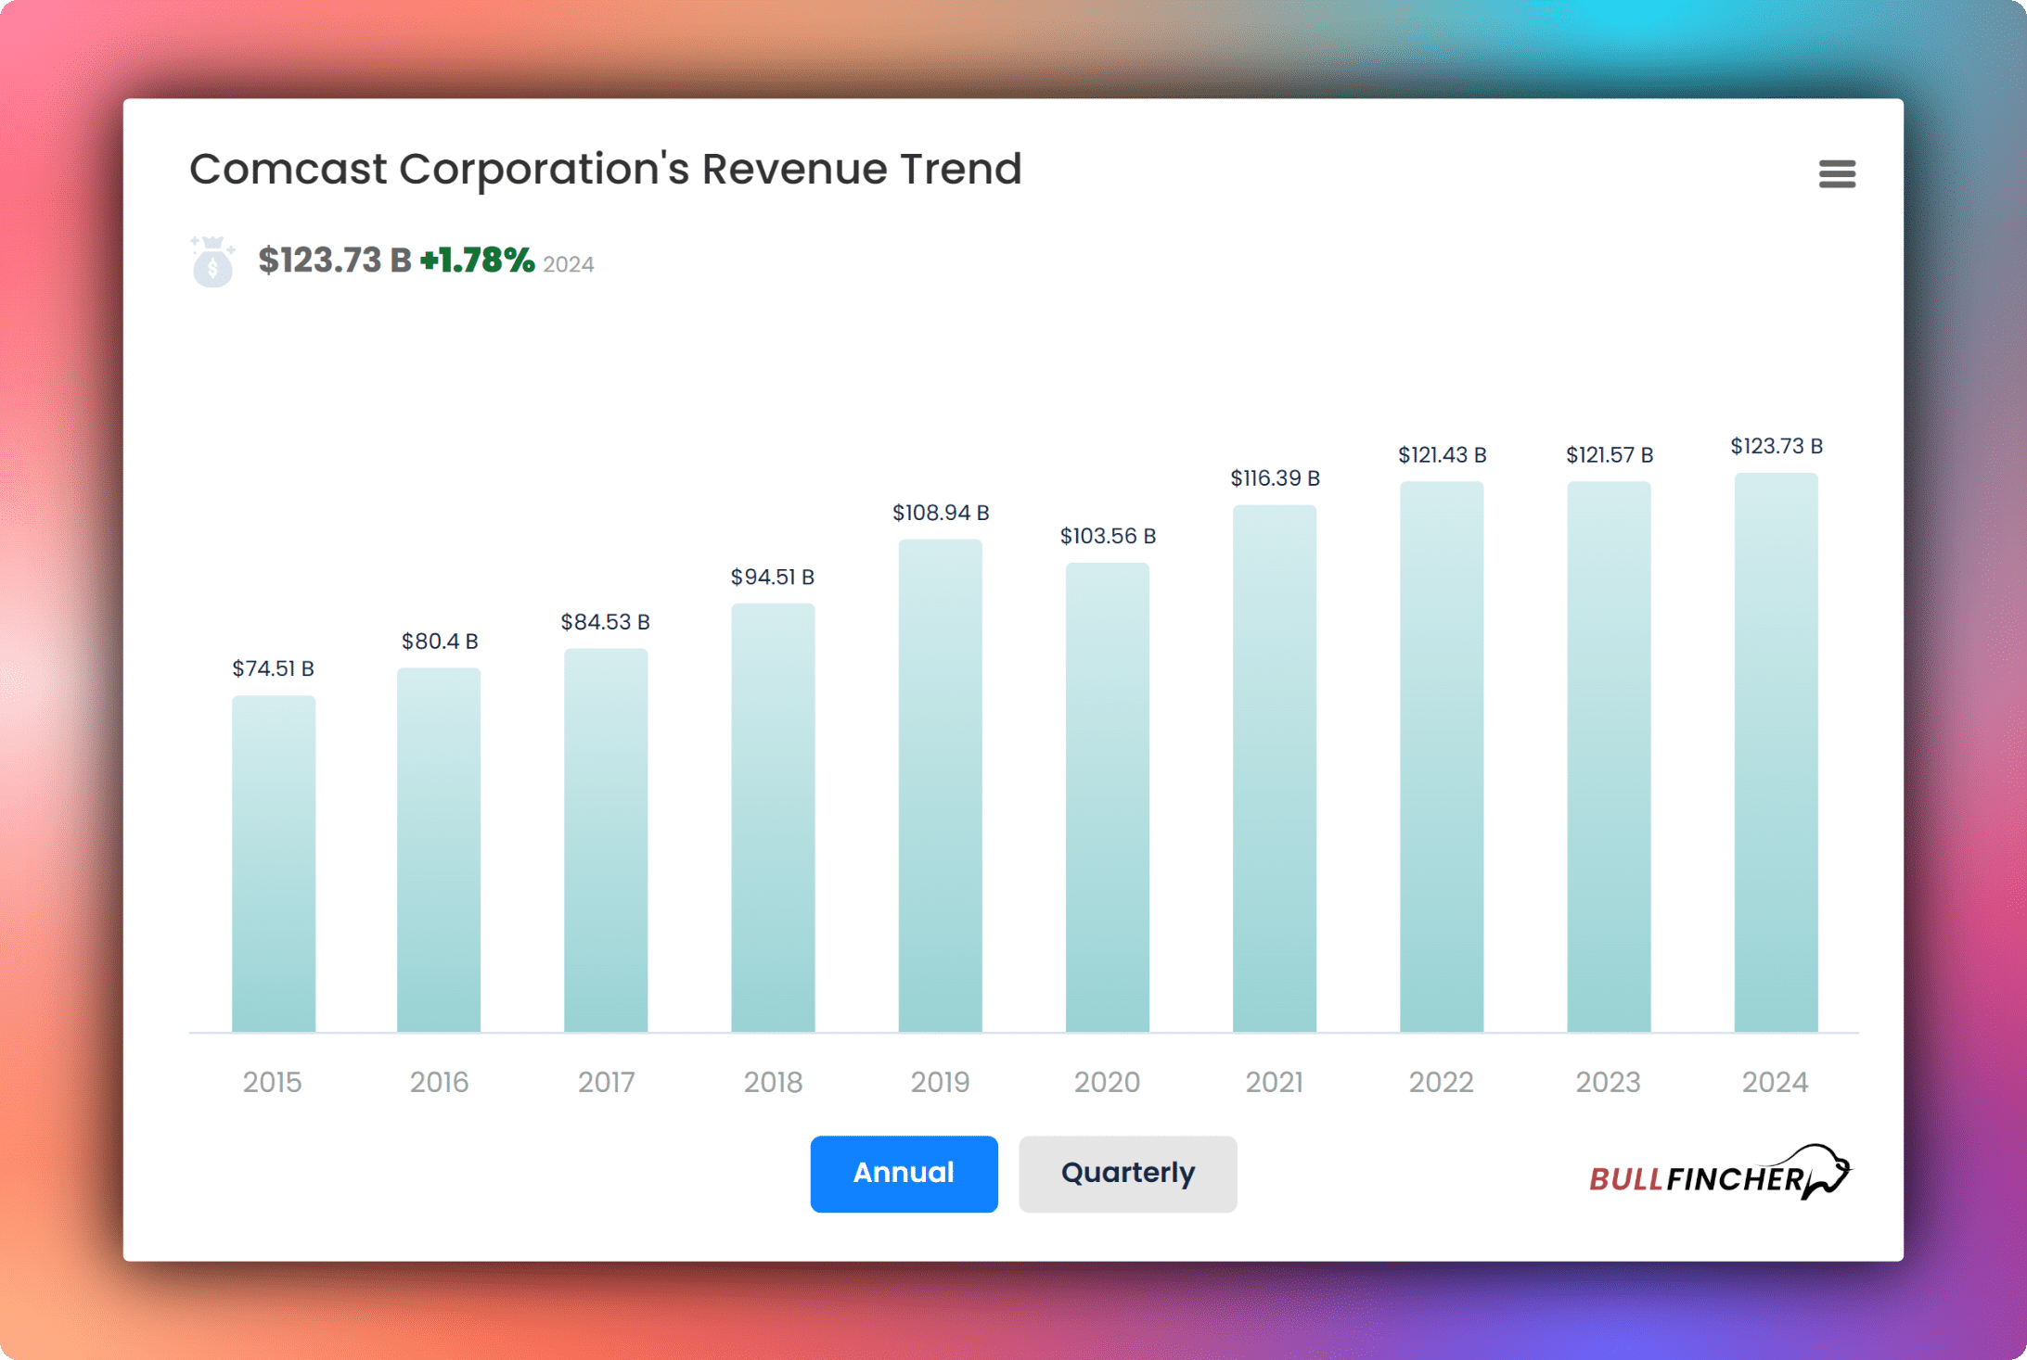The width and height of the screenshot is (2027, 1360).
Task: Click the 2020 axis label
Action: (1107, 1082)
